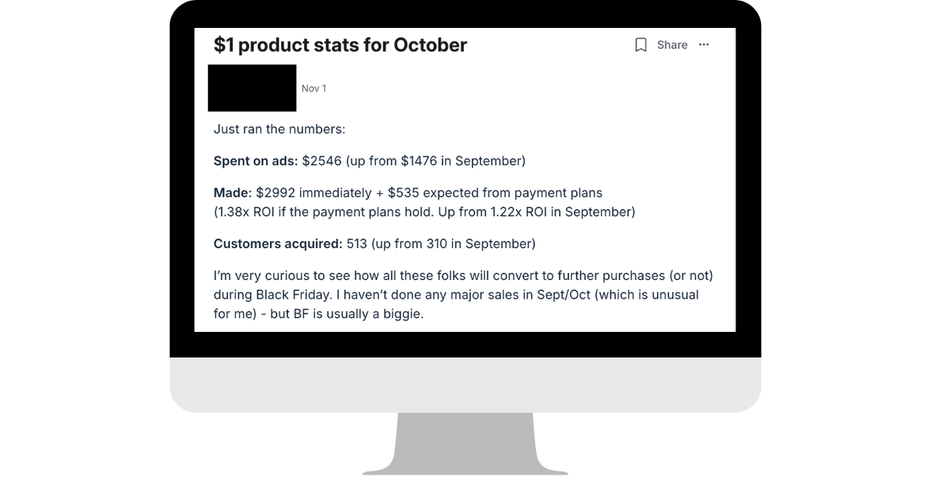
Task: Click the bookmark icon next to Share
Action: (641, 45)
